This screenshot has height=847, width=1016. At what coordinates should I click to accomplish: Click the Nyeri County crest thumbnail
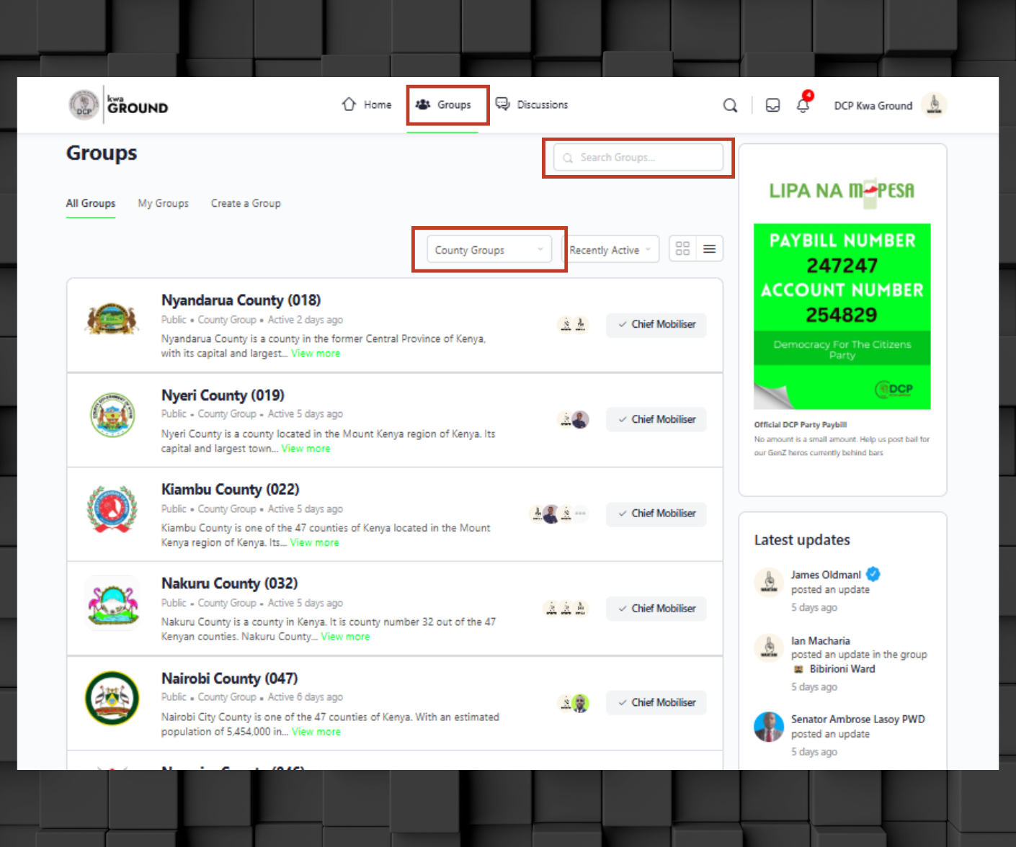pos(112,415)
